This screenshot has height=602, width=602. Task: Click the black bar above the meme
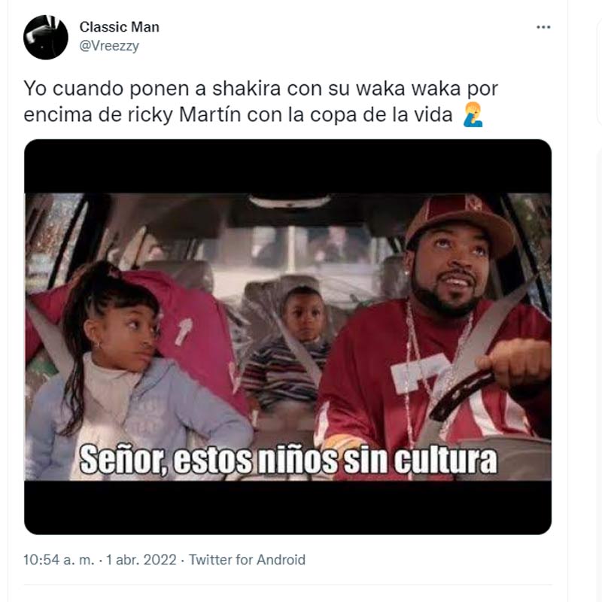click(287, 166)
